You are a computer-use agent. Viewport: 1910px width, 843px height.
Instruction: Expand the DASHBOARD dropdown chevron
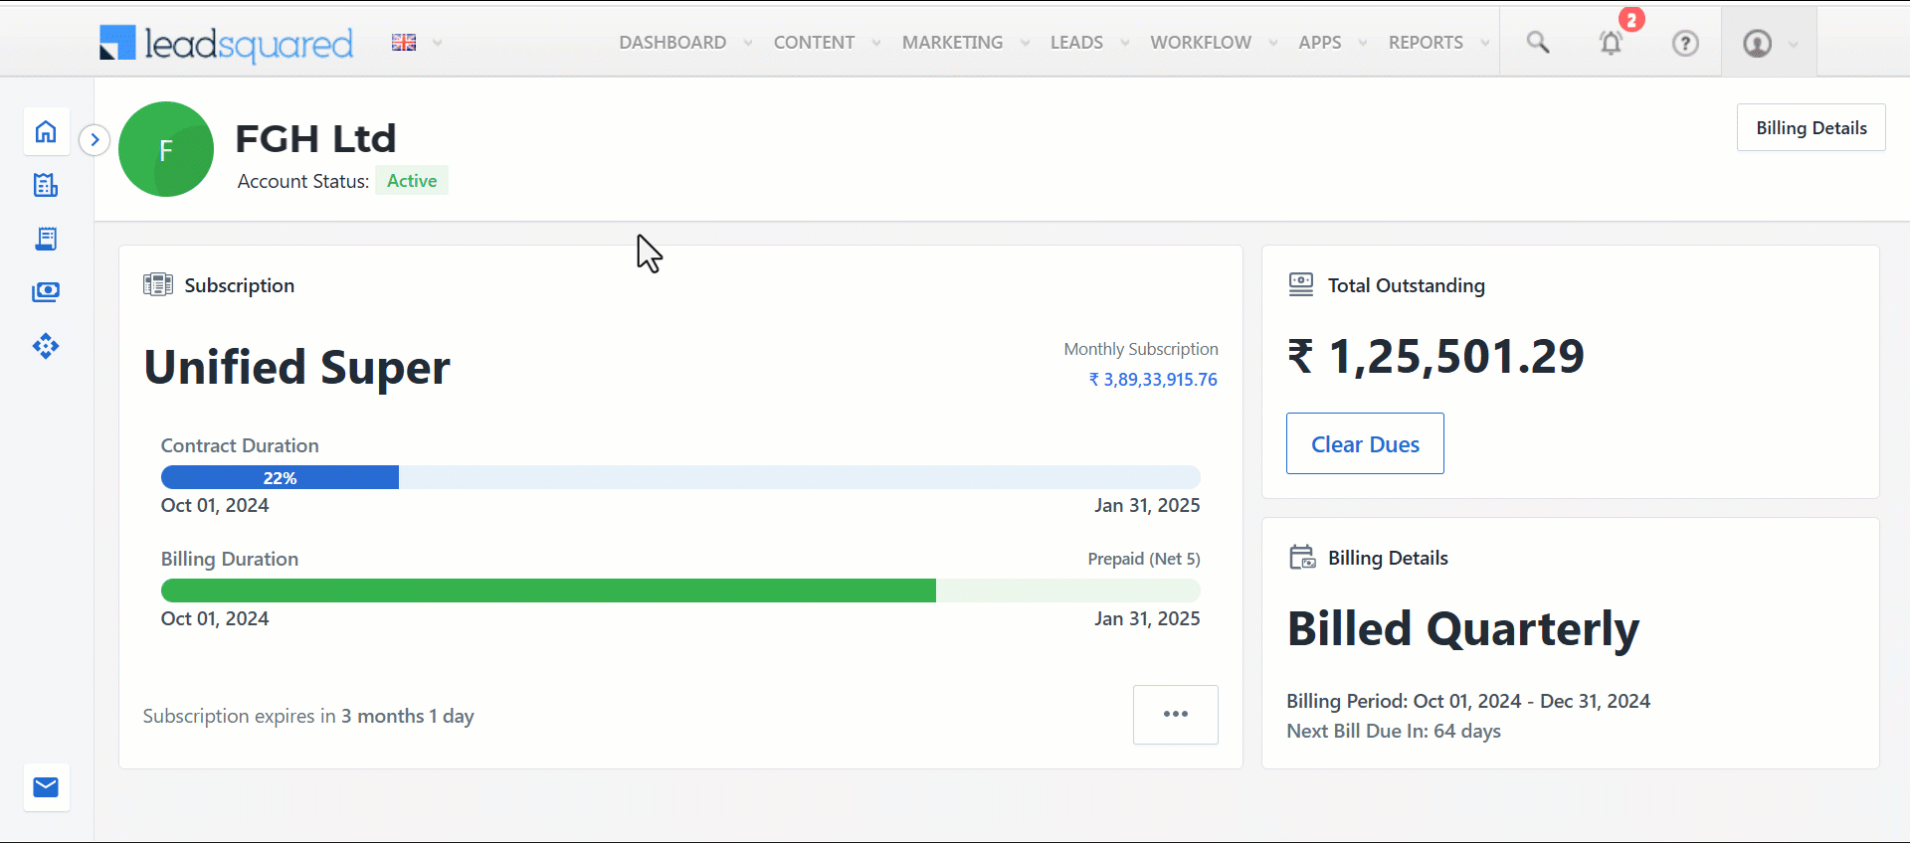pyautogui.click(x=748, y=43)
